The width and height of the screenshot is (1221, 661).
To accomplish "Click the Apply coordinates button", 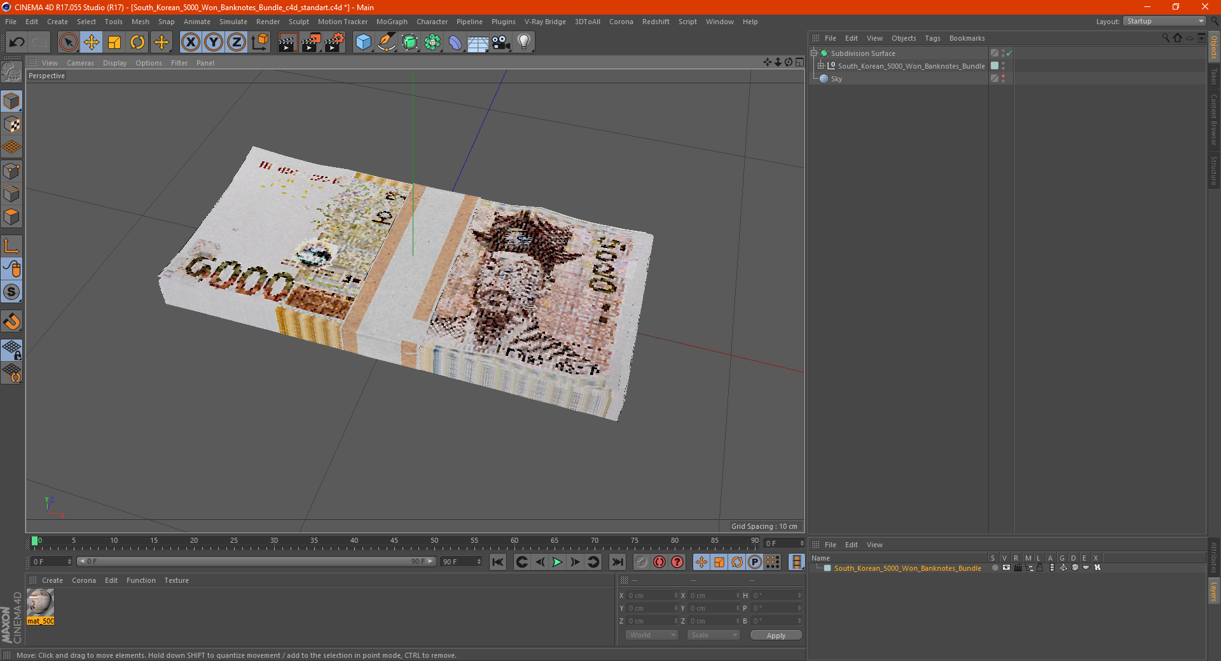I will coord(776,636).
